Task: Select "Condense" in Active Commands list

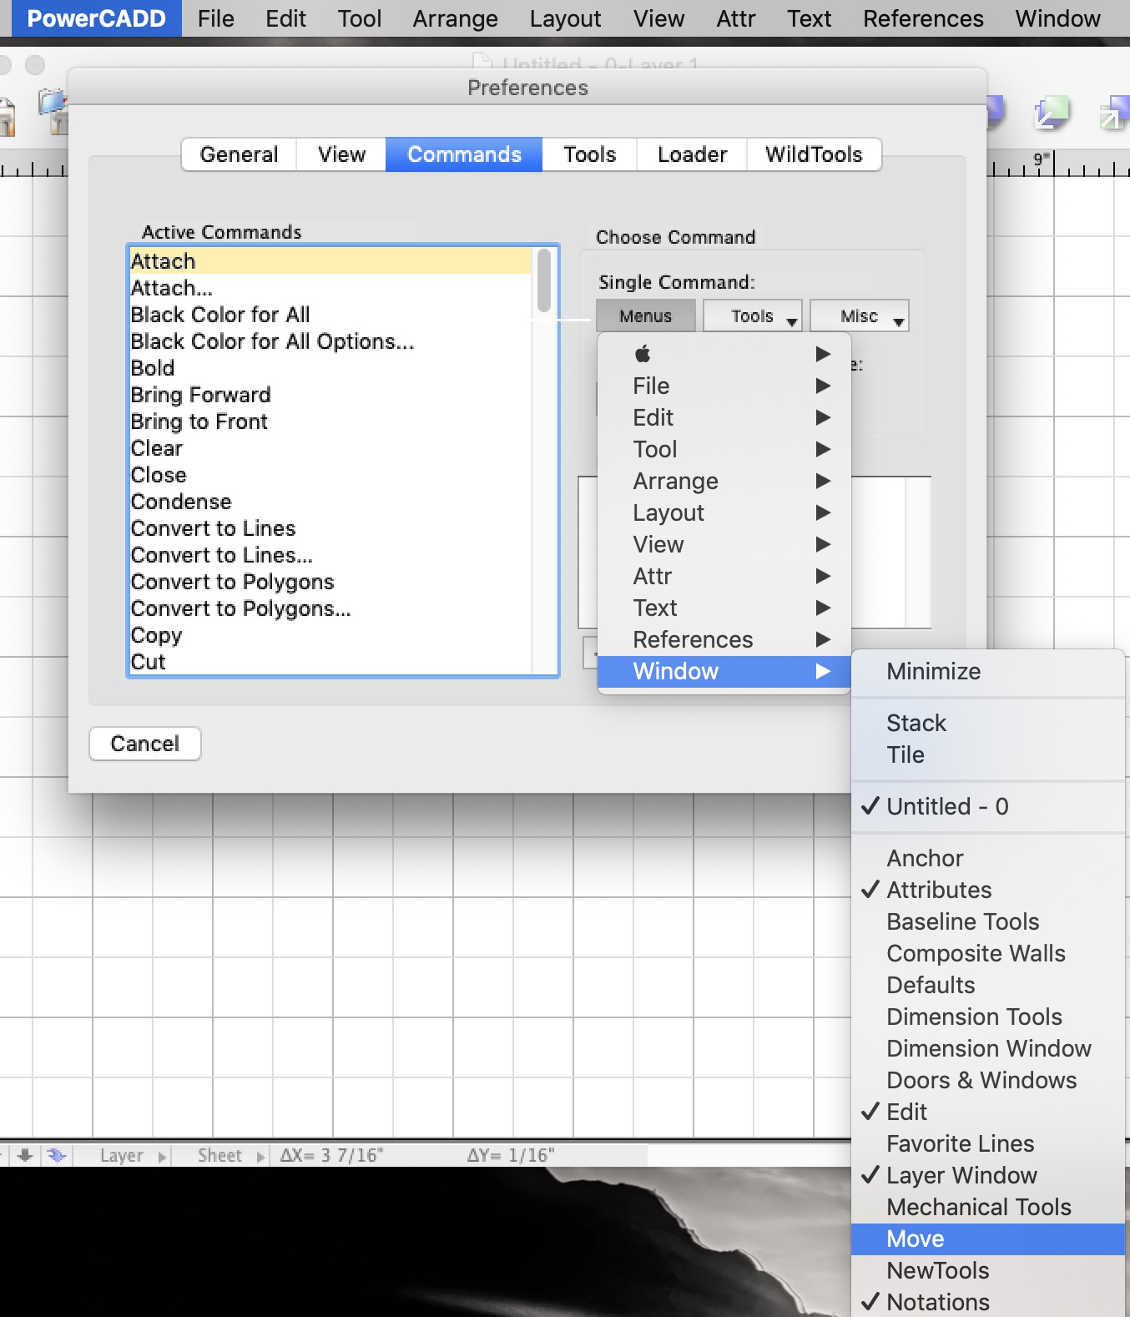Action: click(330, 502)
